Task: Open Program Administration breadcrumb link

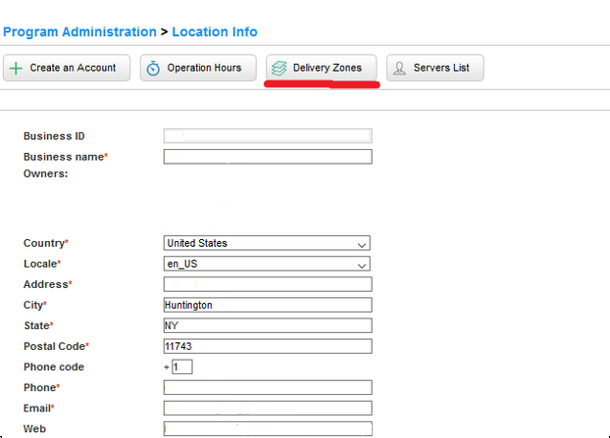Action: [x=79, y=32]
